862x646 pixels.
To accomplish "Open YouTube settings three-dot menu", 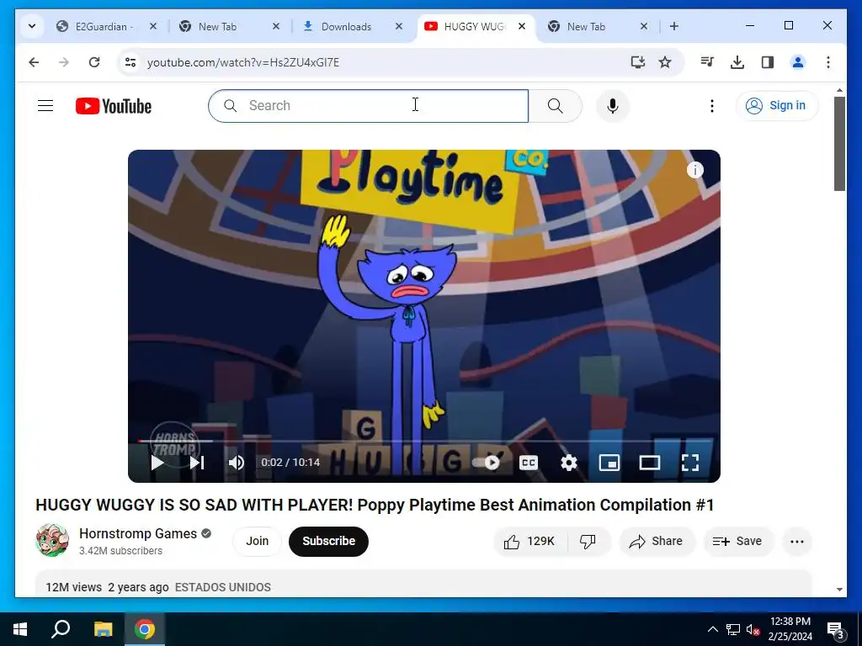I will [x=712, y=105].
